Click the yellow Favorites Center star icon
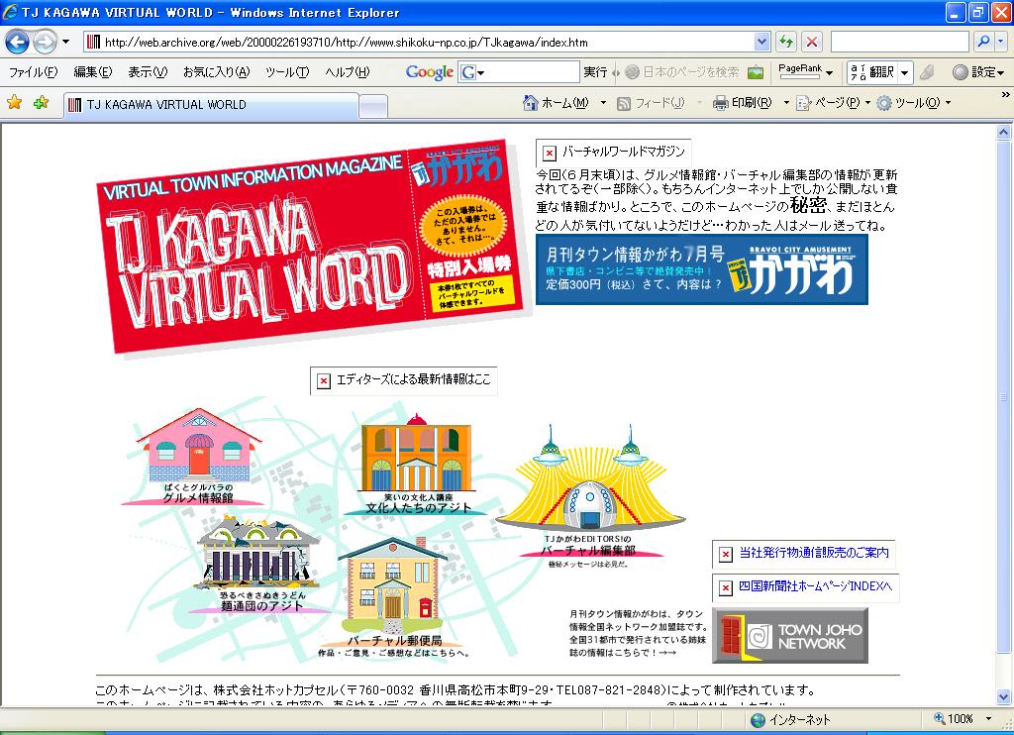The width and height of the screenshot is (1014, 735). [14, 102]
